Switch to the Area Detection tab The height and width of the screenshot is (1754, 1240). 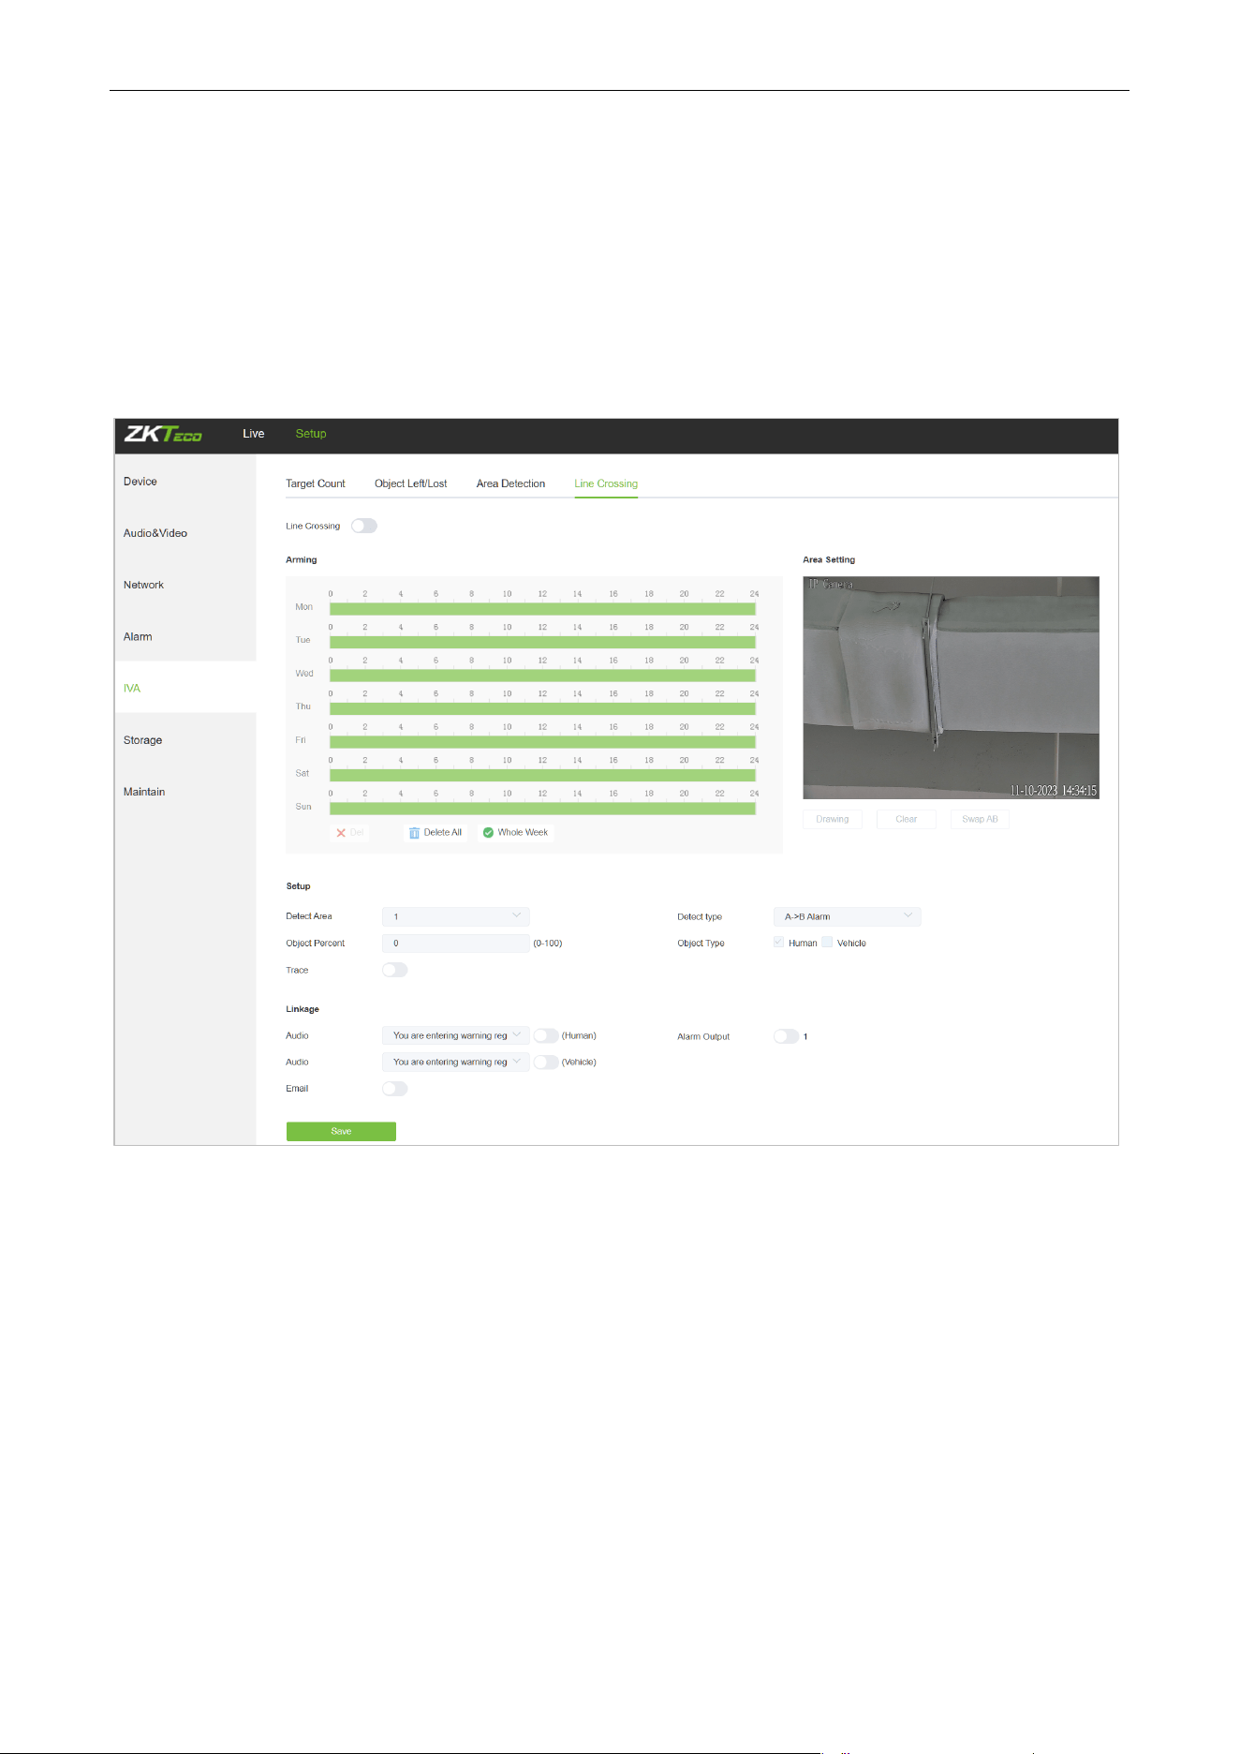pyautogui.click(x=510, y=484)
